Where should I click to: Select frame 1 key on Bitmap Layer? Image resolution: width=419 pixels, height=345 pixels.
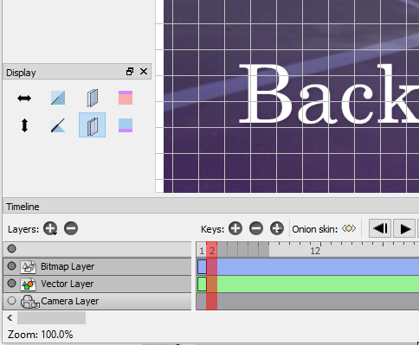point(202,266)
